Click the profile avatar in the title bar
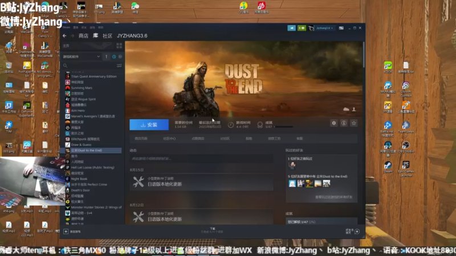Viewport: 456px width, 256px height. point(311,28)
